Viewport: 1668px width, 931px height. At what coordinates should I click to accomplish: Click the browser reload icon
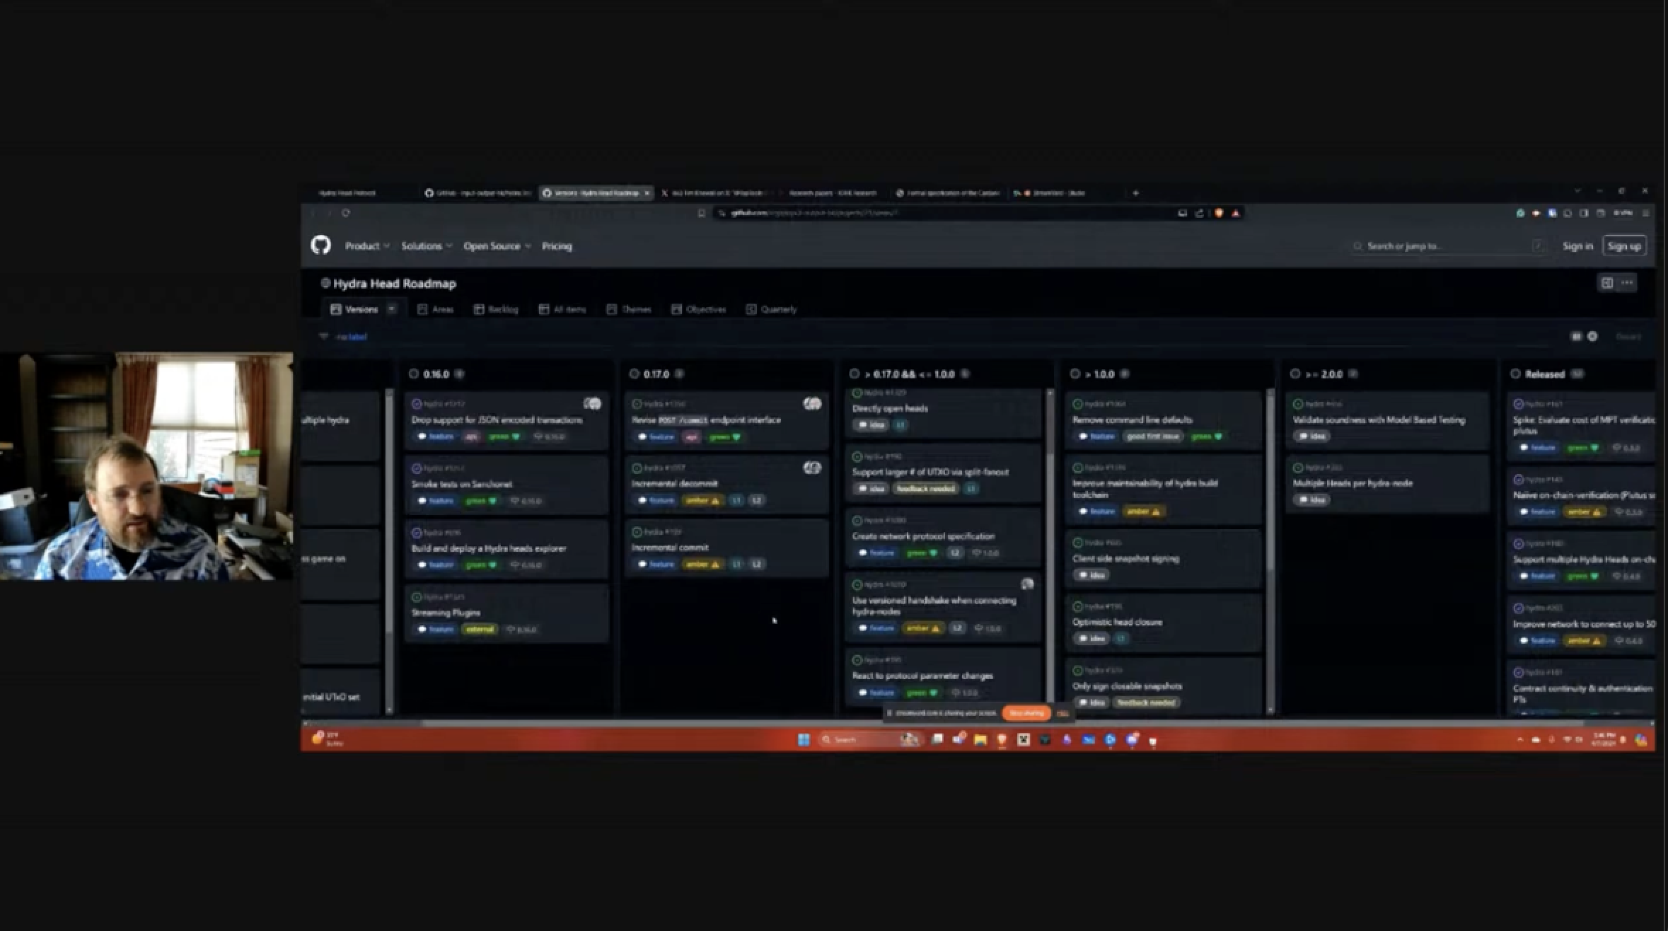[346, 213]
